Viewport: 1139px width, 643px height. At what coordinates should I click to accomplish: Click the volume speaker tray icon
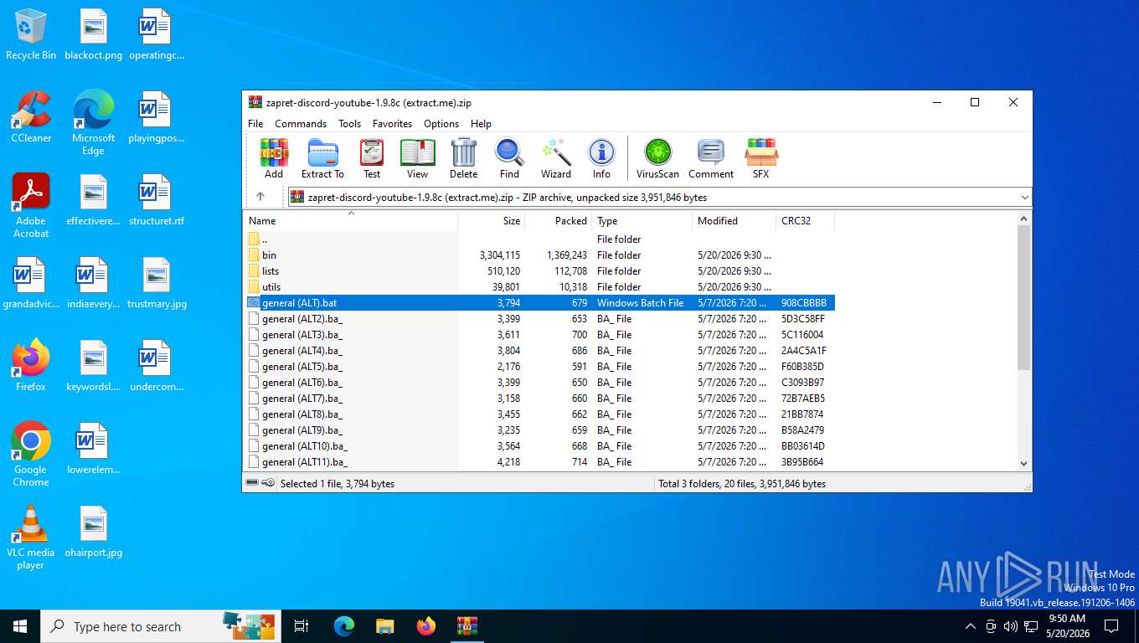point(1010,626)
